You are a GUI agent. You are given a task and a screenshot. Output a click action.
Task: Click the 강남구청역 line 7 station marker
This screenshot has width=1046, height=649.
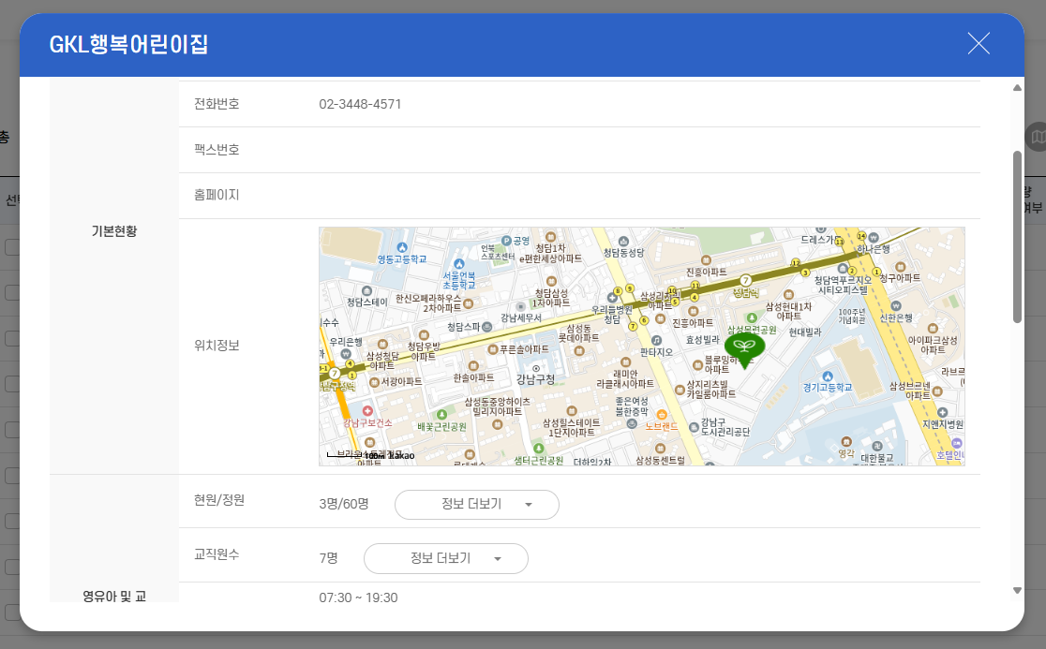pos(335,374)
